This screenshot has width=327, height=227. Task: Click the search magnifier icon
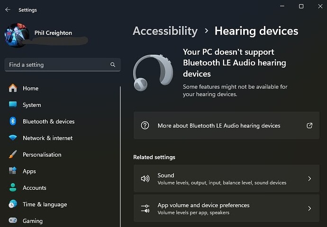(x=113, y=65)
